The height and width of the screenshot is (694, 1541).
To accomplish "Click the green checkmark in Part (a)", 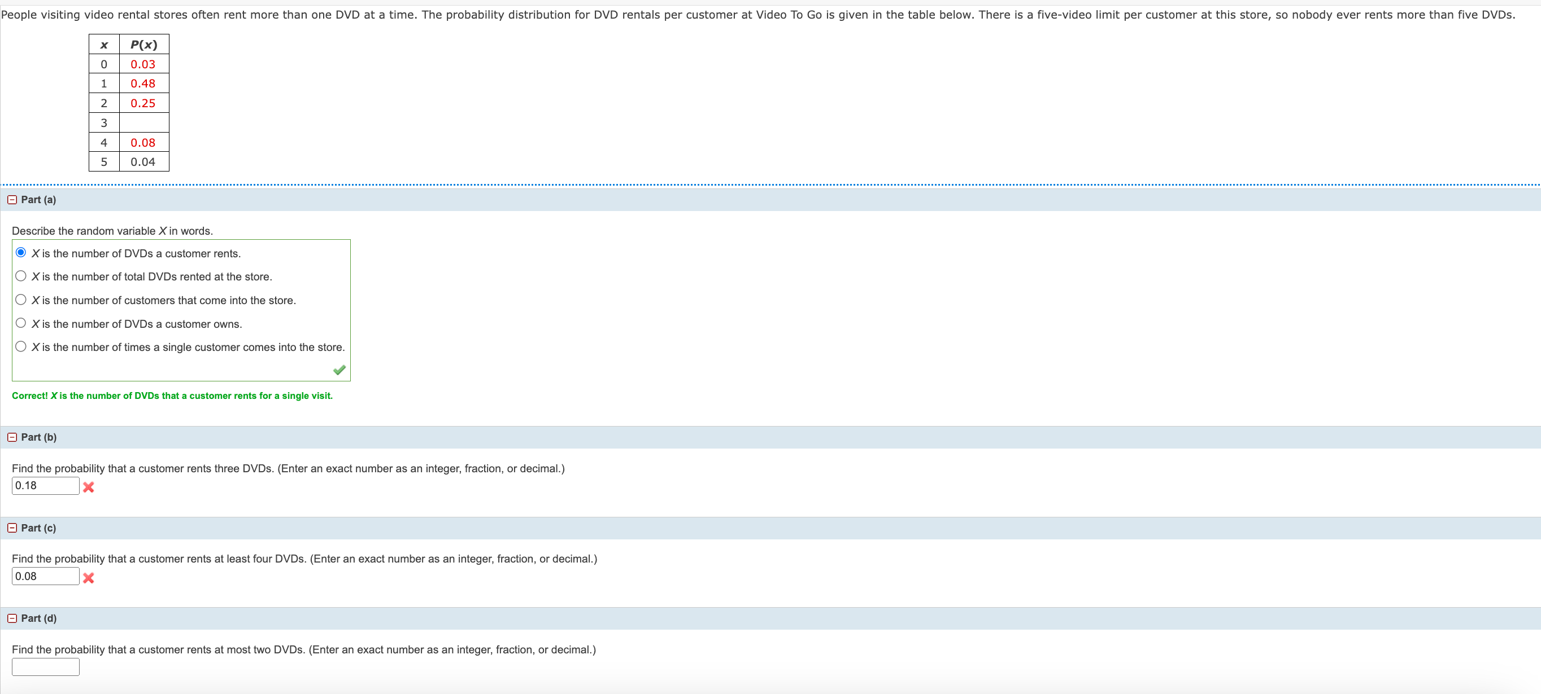I will pos(338,371).
